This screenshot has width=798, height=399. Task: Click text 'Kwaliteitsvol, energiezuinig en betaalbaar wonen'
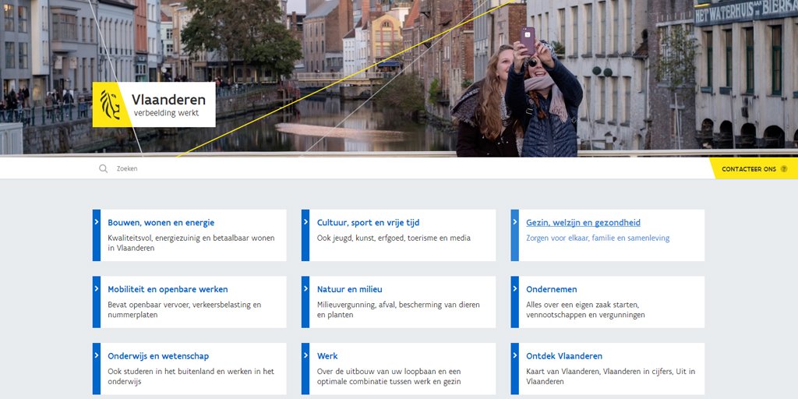(191, 238)
